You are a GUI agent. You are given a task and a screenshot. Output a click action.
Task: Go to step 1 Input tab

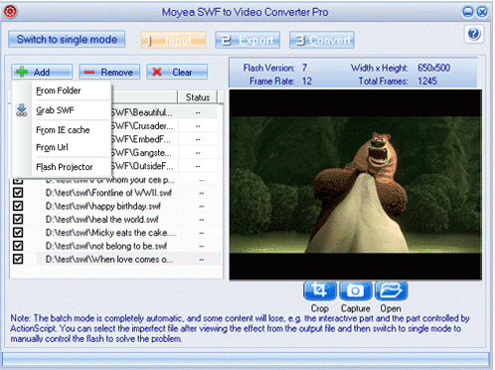click(x=173, y=40)
